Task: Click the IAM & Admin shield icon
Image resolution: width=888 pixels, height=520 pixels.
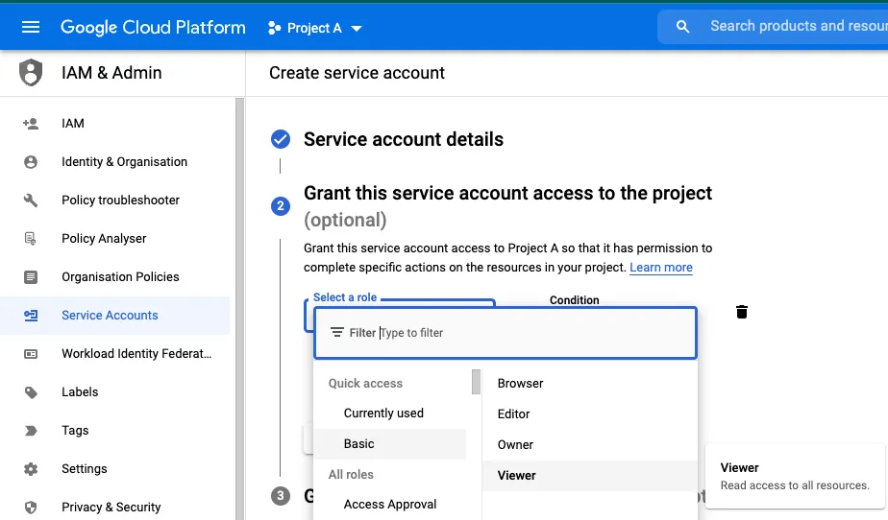Action: click(x=31, y=72)
